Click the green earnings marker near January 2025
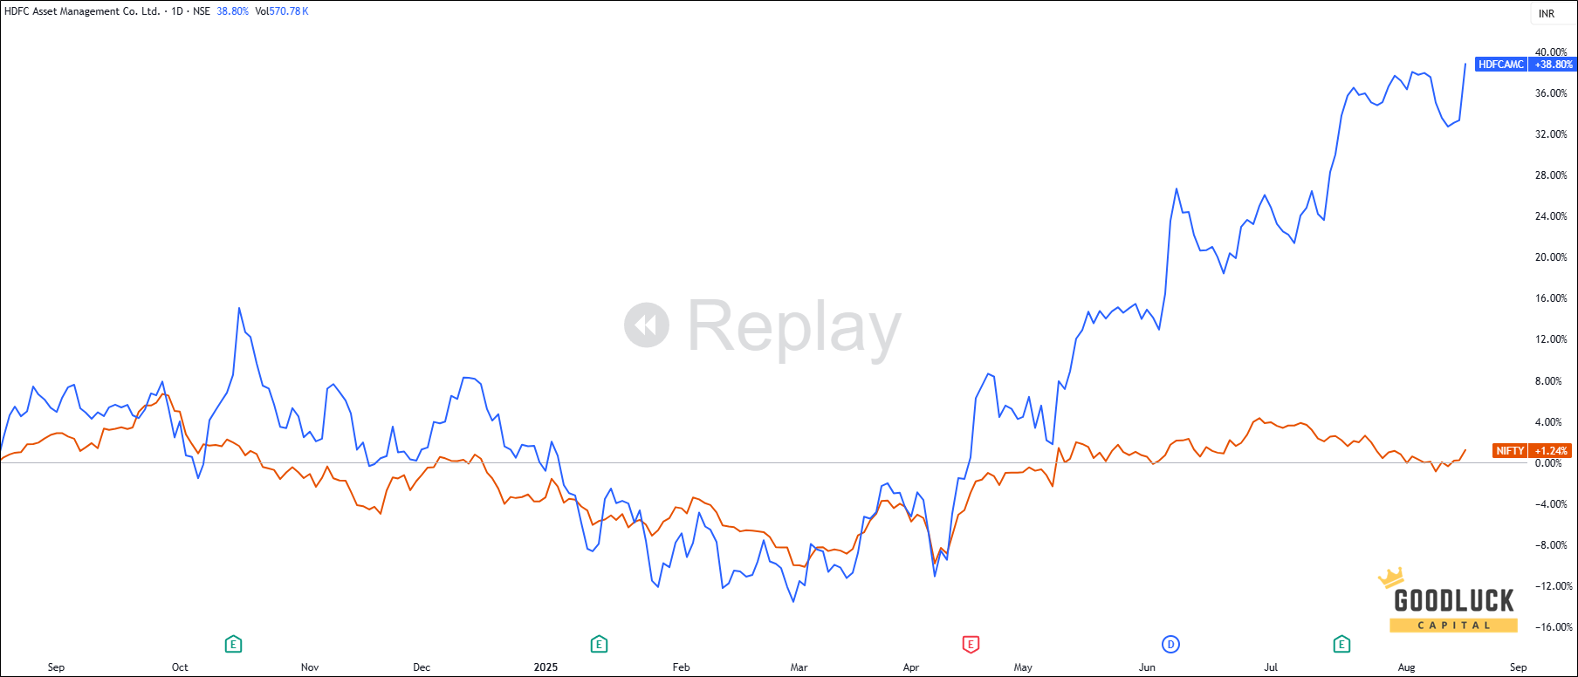 (599, 644)
